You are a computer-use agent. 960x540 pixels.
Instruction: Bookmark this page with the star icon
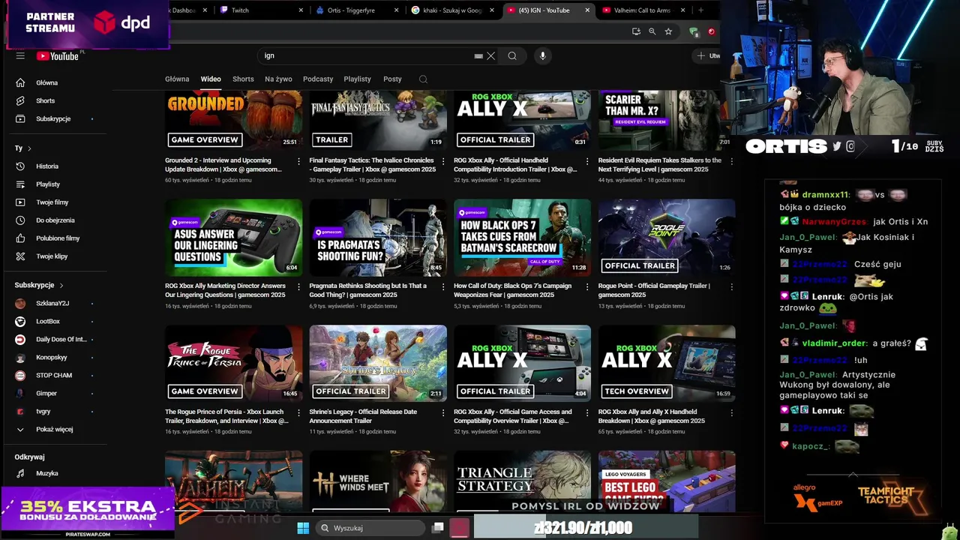click(668, 31)
